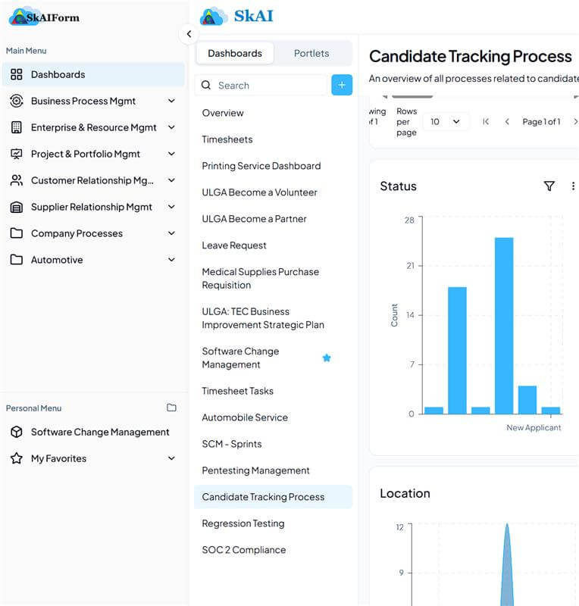This screenshot has height=606, width=579.
Task: Open ULGA Become a Volunteer dashboard
Action: 259,192
